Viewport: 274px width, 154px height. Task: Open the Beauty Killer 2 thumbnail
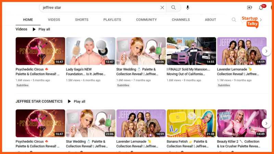pyautogui.click(x=242, y=123)
